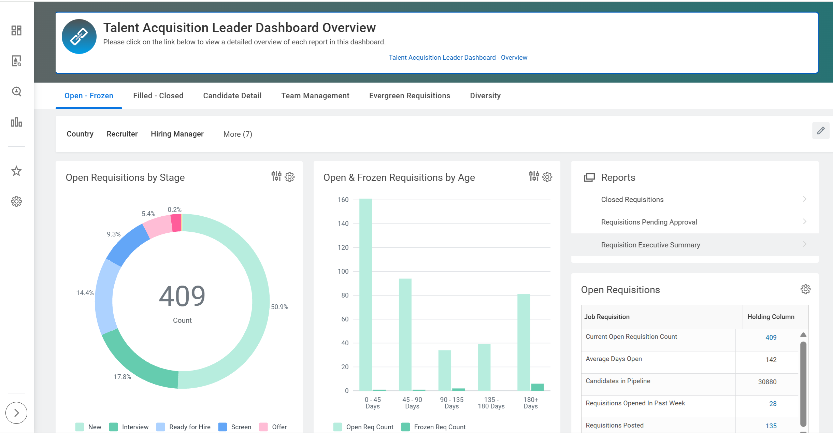Open the person search tool in sidebar
This screenshot has height=433, width=833.
[16, 91]
